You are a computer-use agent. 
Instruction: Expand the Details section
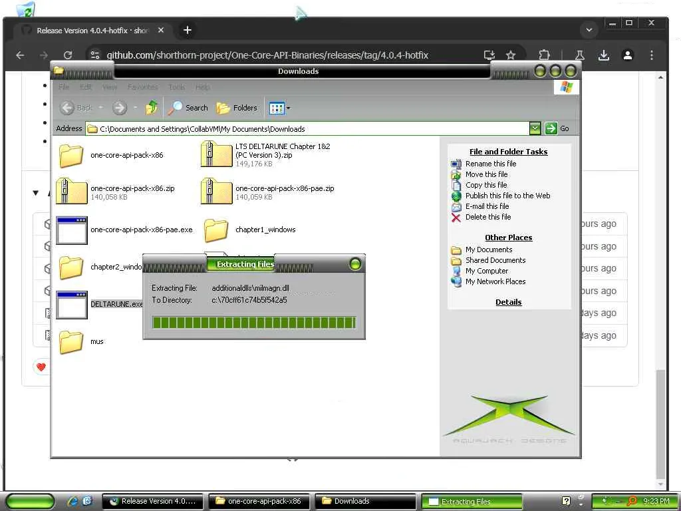[508, 302]
